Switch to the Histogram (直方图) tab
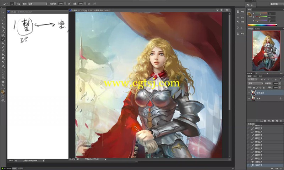Screen dimensions: 284x170 tap(257, 29)
